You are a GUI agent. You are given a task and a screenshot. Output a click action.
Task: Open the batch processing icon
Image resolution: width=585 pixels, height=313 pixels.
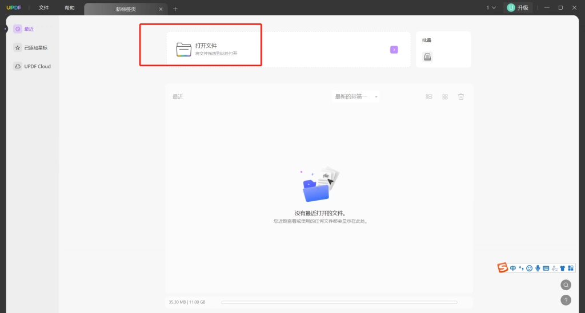[x=427, y=57]
